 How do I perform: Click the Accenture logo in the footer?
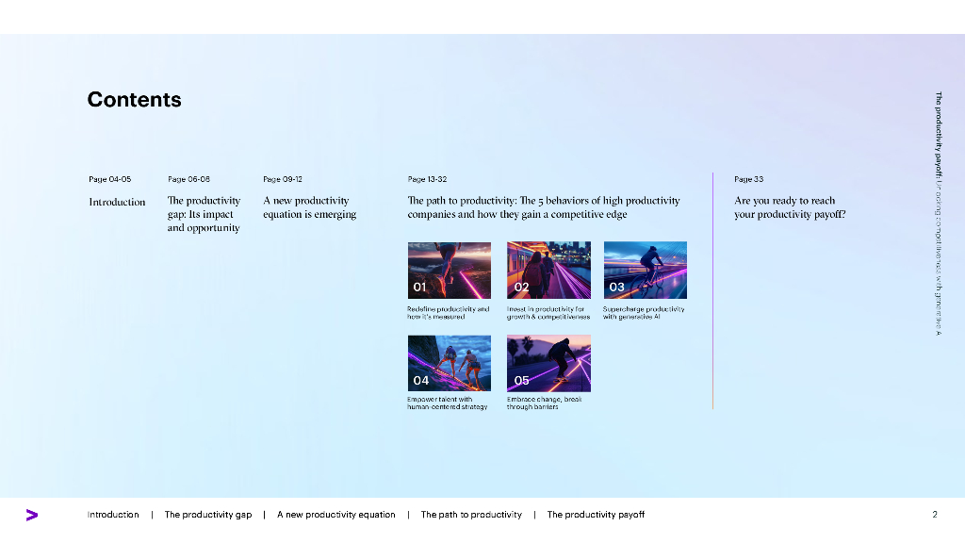pos(32,515)
